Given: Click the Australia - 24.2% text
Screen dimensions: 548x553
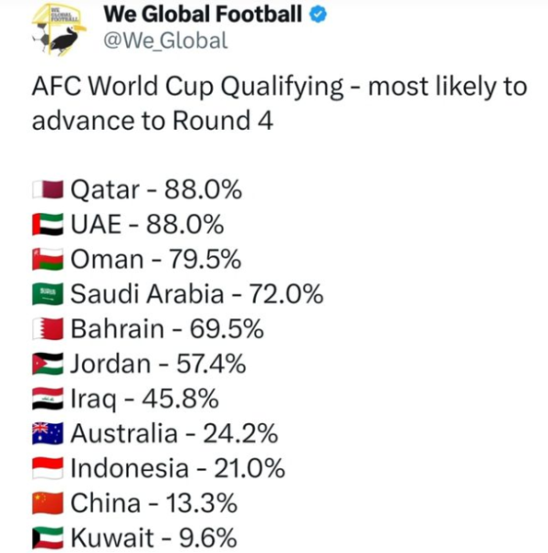Looking at the screenshot, I should pyautogui.click(x=174, y=433).
